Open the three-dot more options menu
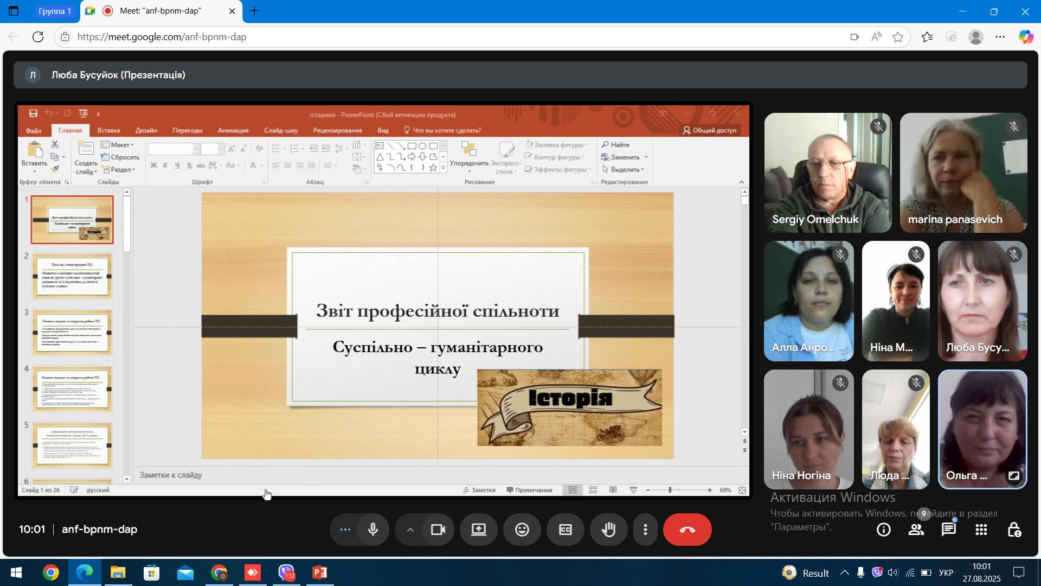Image resolution: width=1041 pixels, height=586 pixels. point(645,530)
